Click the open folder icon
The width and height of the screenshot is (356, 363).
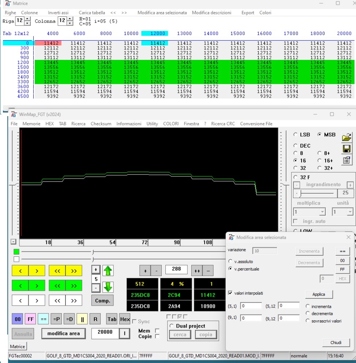(x=346, y=137)
